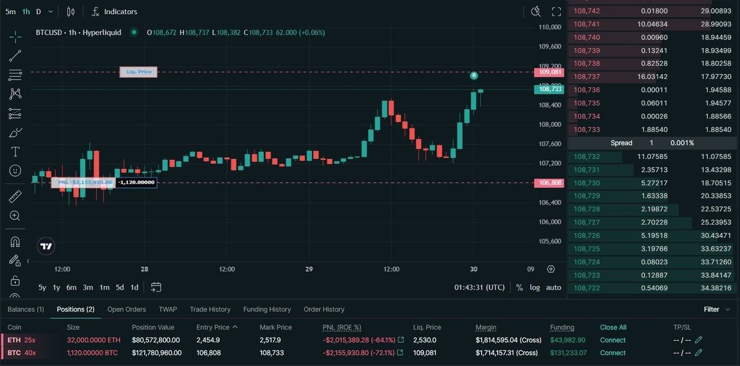Open ETH position PNL share icon
The image size is (740, 366).
coord(401,340)
